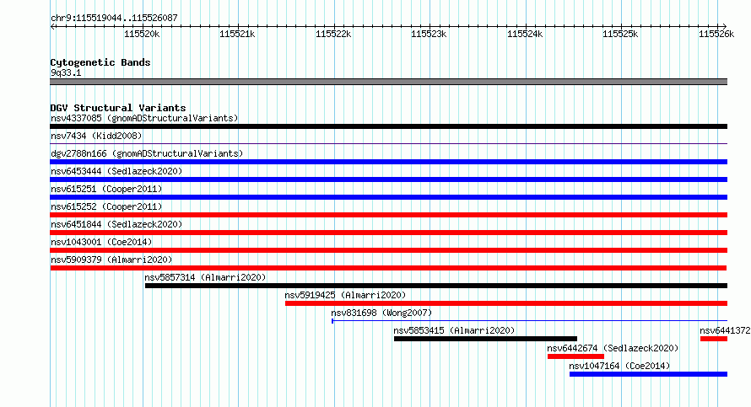Click the red nsv5909379 variant bar

pyautogui.click(x=388, y=268)
